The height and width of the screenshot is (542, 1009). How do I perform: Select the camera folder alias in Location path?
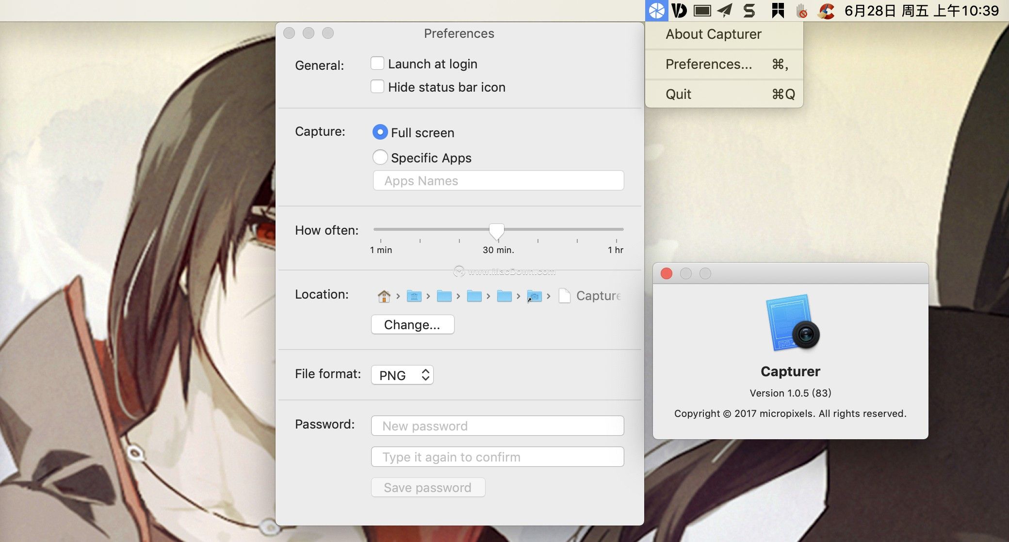point(534,296)
